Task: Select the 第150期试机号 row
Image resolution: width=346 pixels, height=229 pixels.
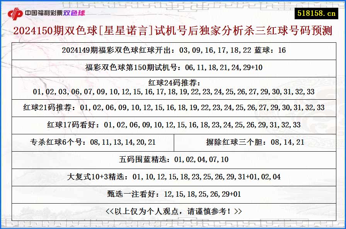Action: (173, 67)
